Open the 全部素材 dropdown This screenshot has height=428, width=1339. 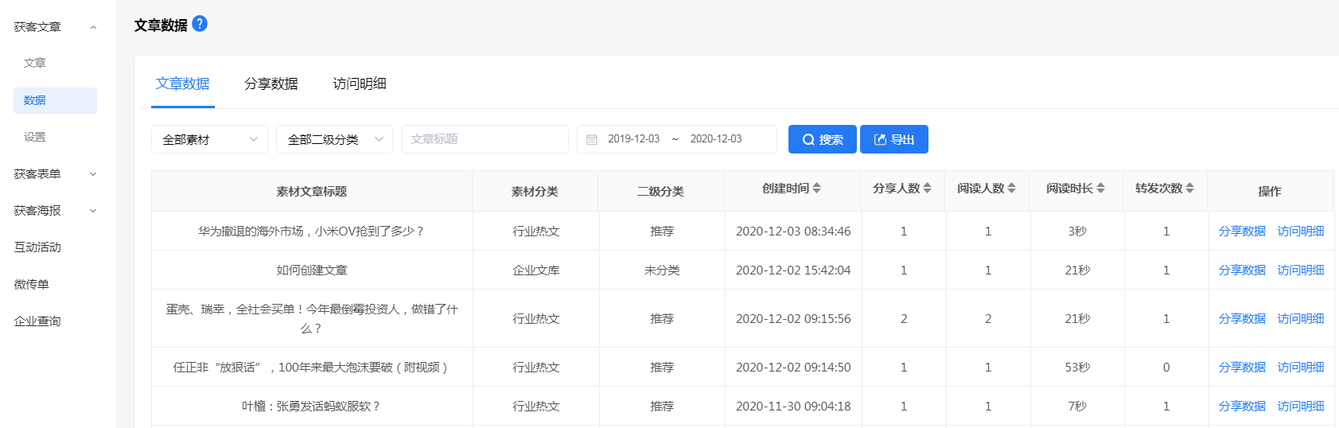(209, 139)
